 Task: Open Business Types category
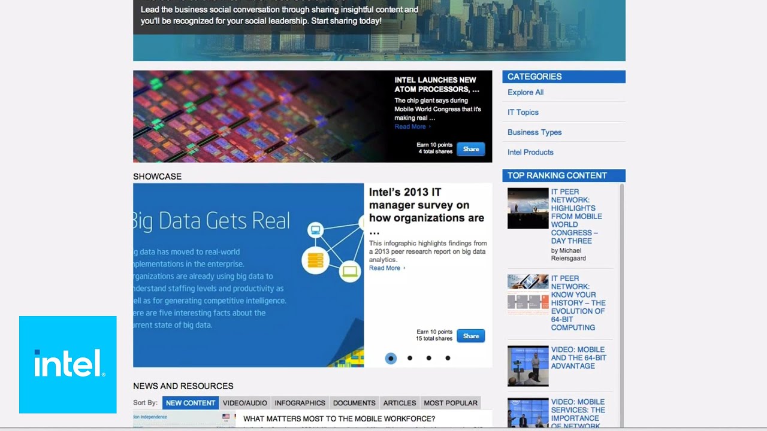pyautogui.click(x=535, y=132)
